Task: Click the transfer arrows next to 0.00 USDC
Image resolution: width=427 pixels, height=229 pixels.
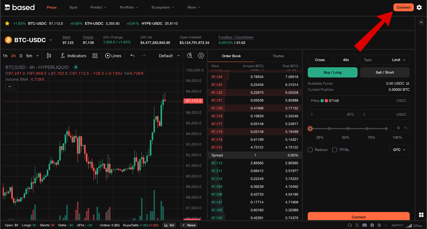Action: click(x=408, y=84)
